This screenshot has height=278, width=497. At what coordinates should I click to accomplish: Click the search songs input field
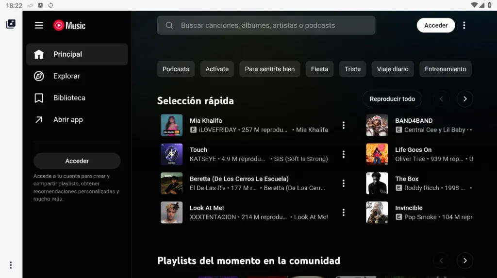[x=266, y=25]
